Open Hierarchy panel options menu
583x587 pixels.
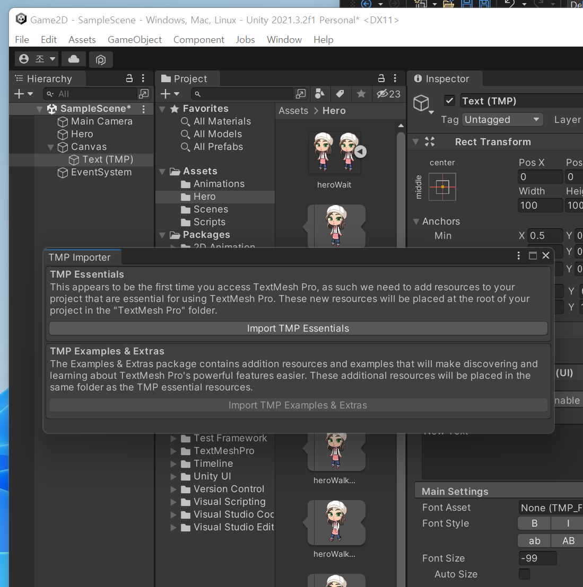pos(143,78)
